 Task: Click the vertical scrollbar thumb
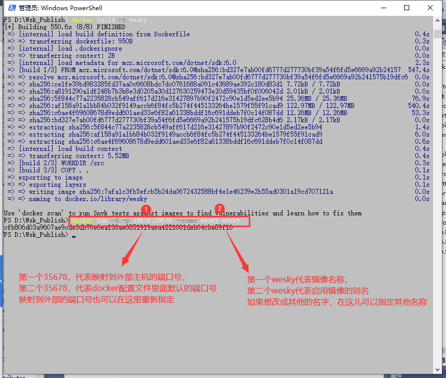point(437,33)
